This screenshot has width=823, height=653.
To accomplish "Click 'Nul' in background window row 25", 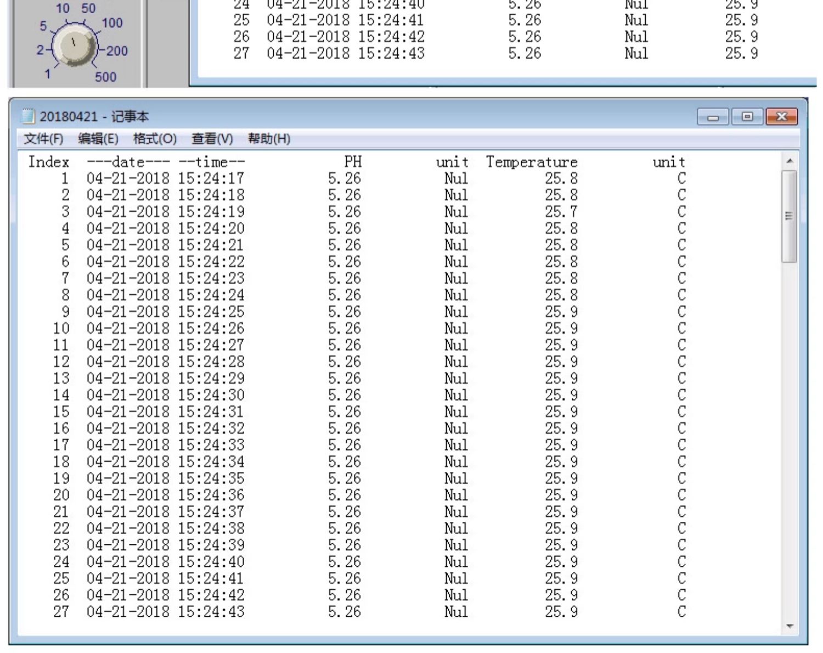I will [636, 20].
